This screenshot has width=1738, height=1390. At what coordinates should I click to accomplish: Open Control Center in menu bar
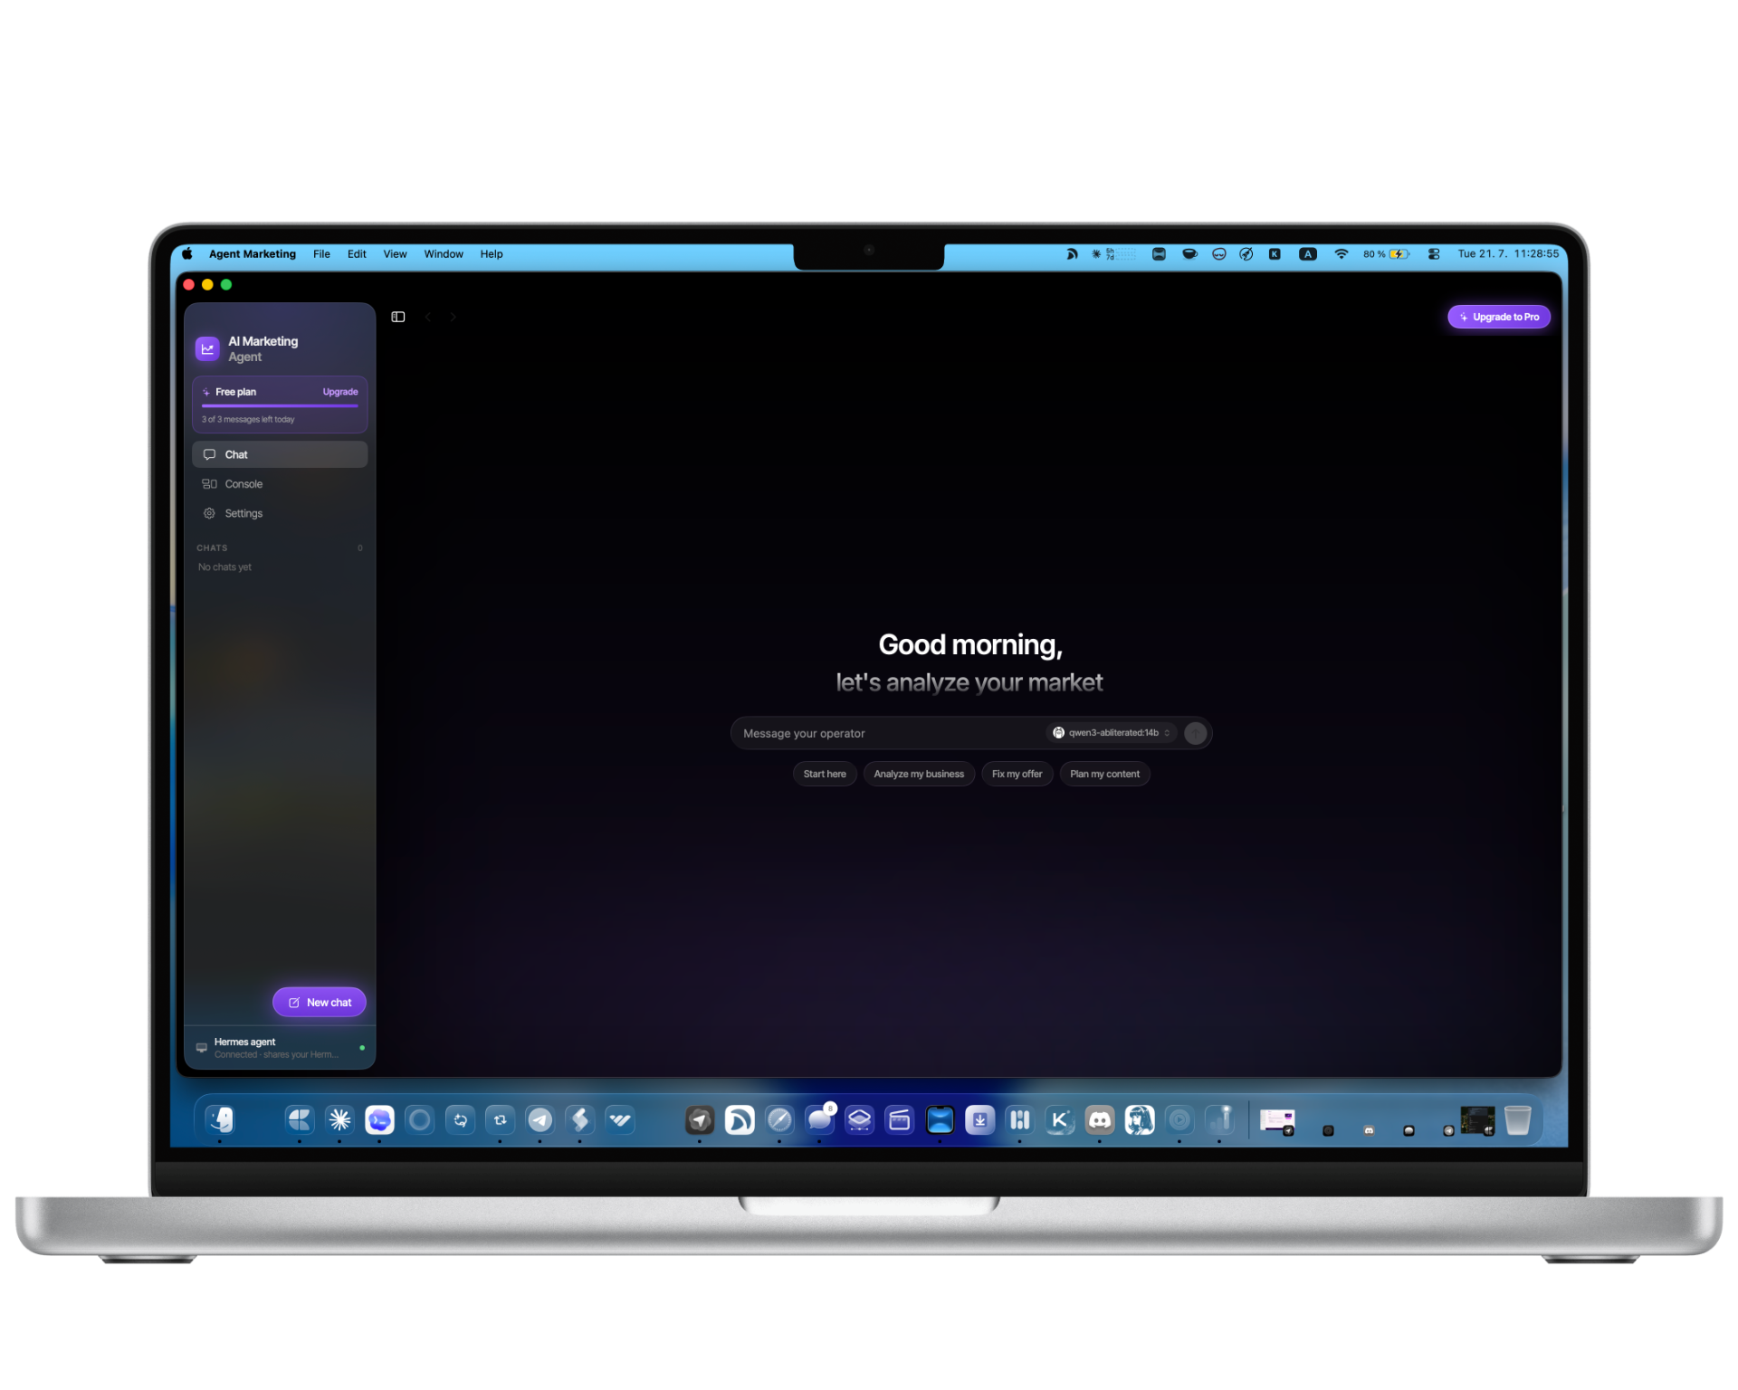pyautogui.click(x=1434, y=254)
